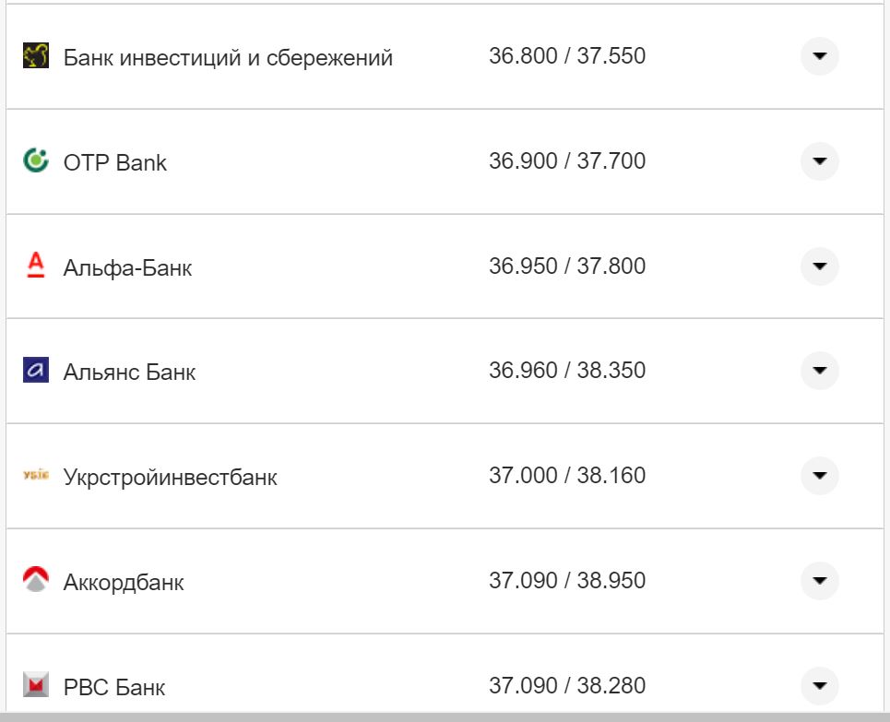Click the Банк инвестиций и сбережений logo icon
890x722 pixels.
(35, 56)
